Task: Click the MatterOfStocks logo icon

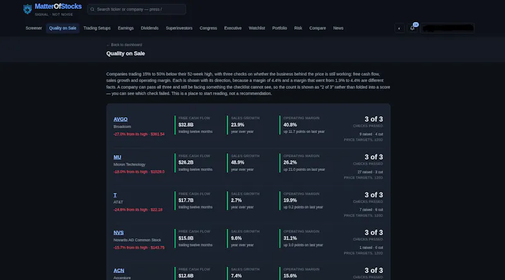Action: (27, 9)
